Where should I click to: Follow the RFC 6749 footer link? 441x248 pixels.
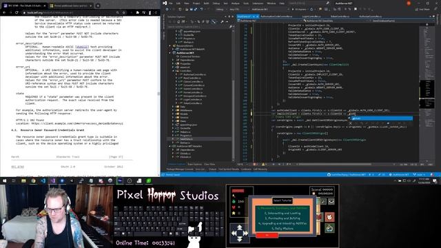17,167
